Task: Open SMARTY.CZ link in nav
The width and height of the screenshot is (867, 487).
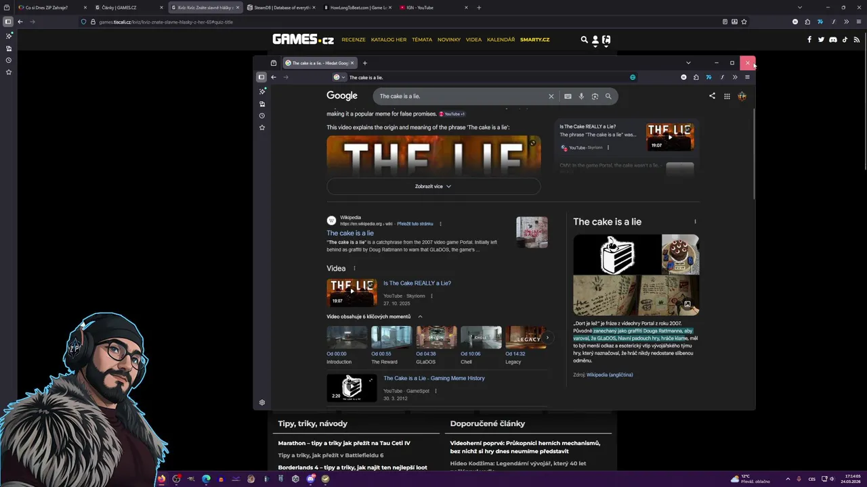Action: (x=534, y=40)
